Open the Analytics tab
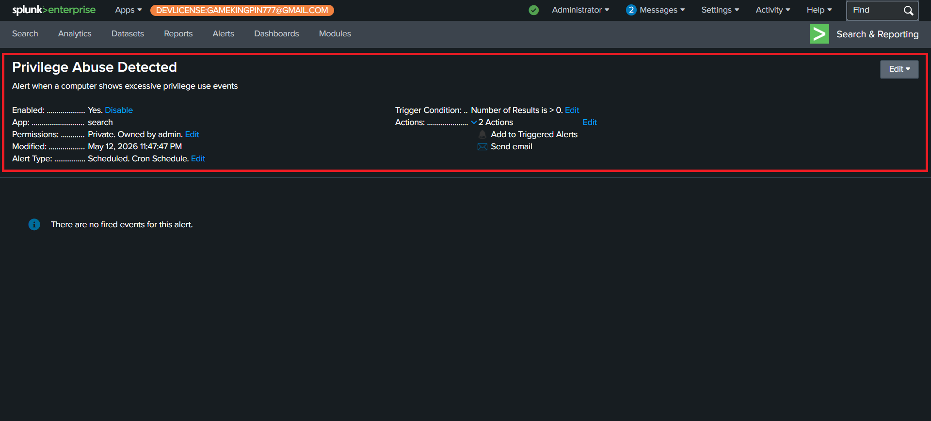The width and height of the screenshot is (931, 421). [75, 34]
